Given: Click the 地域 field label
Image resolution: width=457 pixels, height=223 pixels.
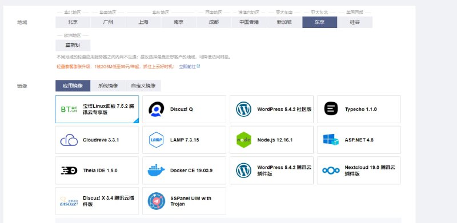Looking at the screenshot, I should tap(22, 22).
